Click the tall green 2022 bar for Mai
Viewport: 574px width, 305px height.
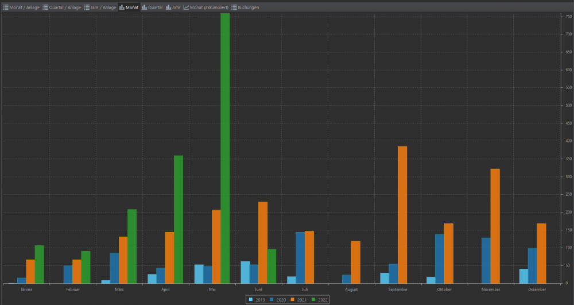point(225,148)
